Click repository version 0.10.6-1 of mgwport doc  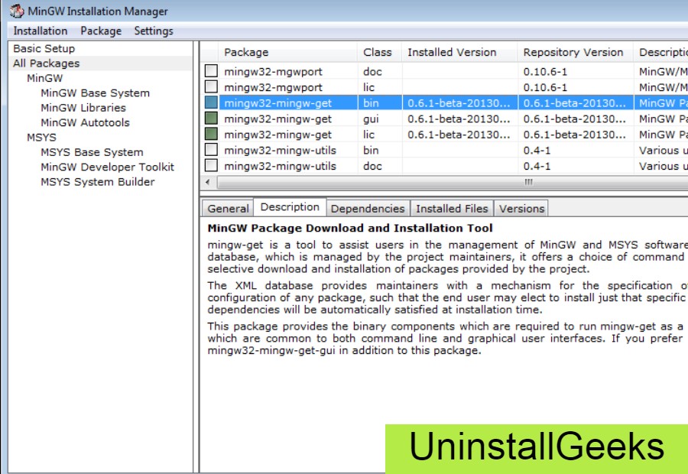545,72
